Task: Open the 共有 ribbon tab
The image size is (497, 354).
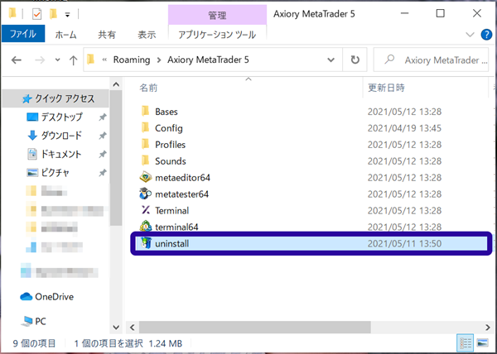Action: click(x=107, y=35)
